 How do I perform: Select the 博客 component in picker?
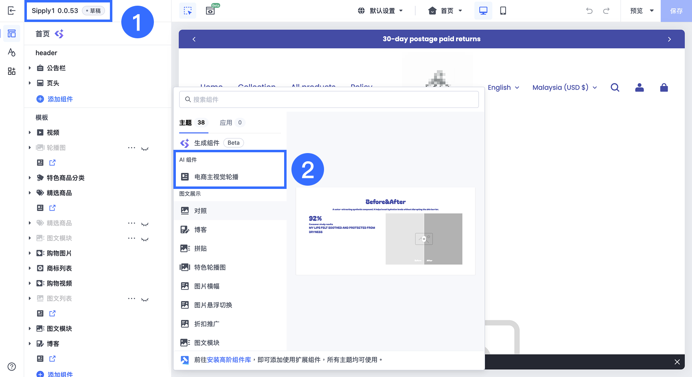pyautogui.click(x=230, y=230)
